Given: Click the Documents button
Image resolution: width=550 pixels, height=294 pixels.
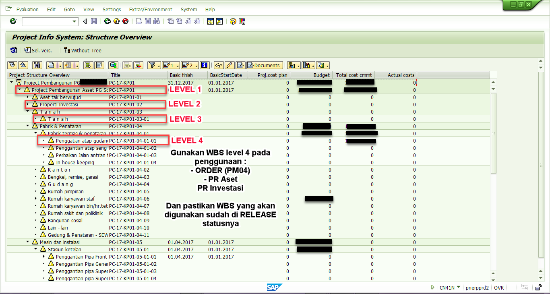Looking at the screenshot, I should [x=265, y=65].
